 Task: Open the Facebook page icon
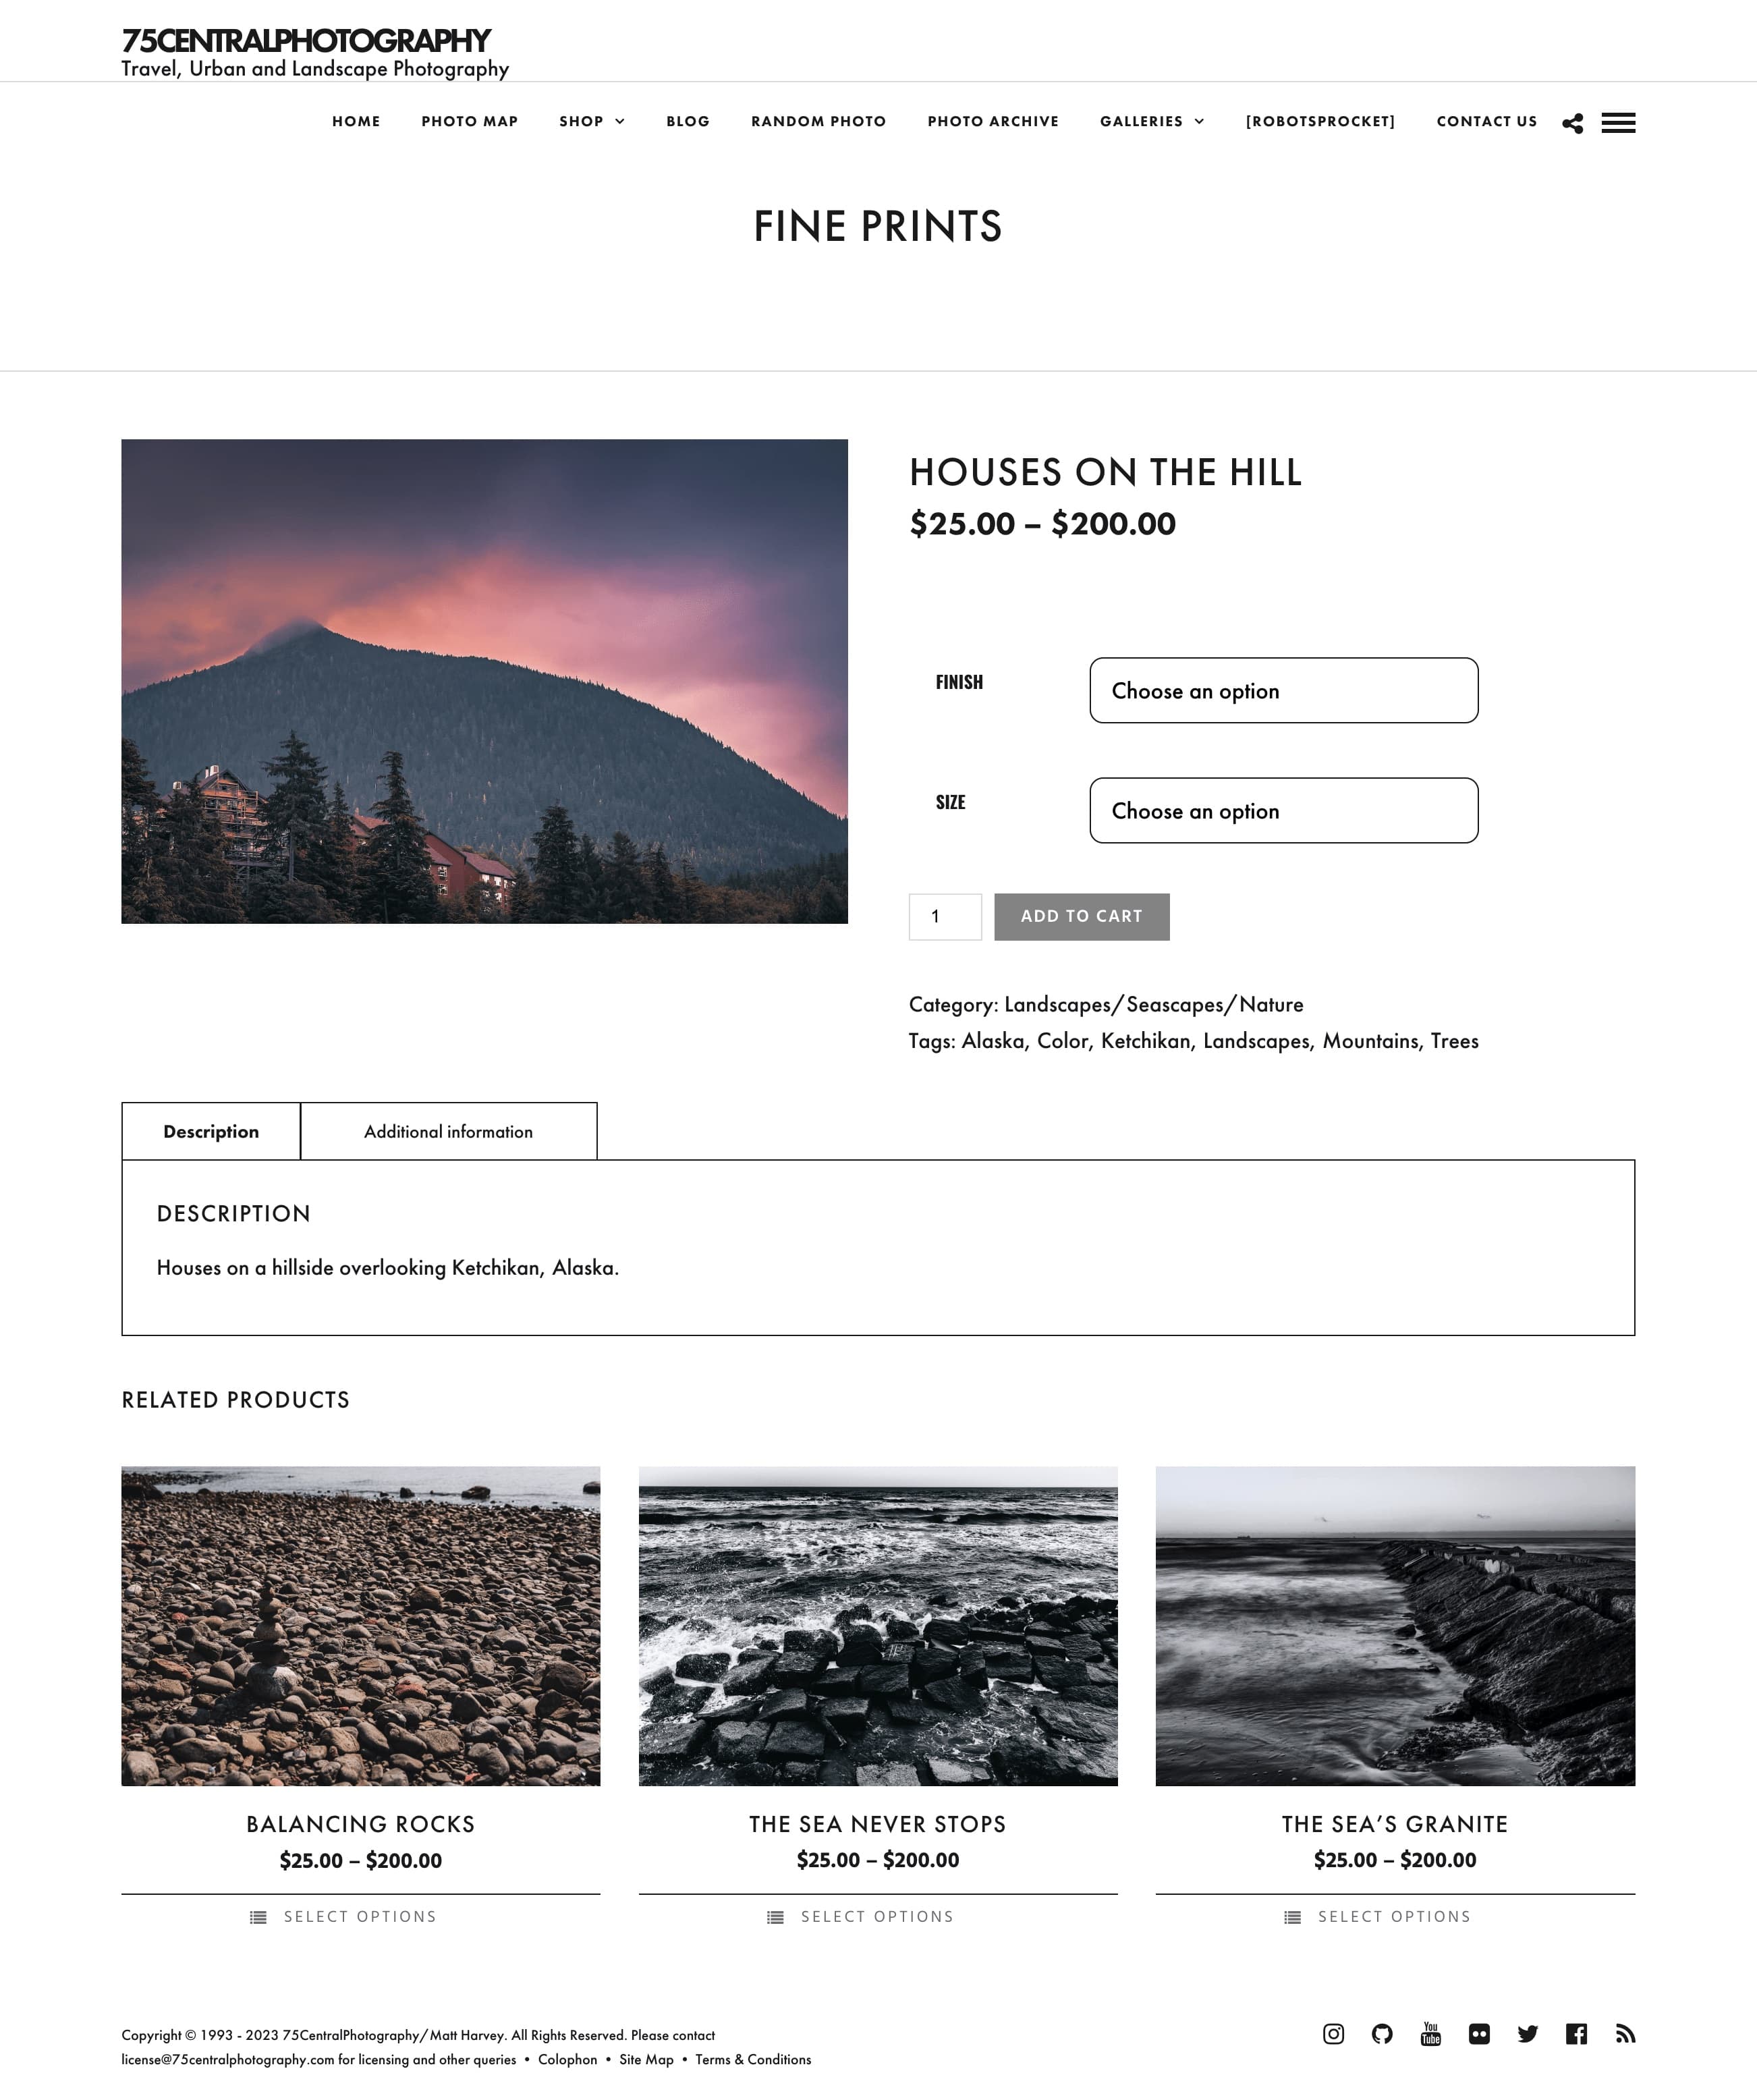point(1576,2034)
